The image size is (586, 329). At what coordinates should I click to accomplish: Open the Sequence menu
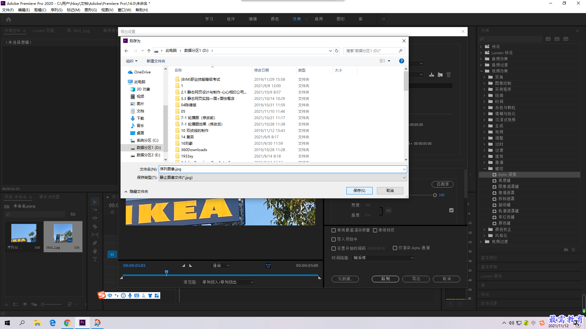(x=56, y=10)
